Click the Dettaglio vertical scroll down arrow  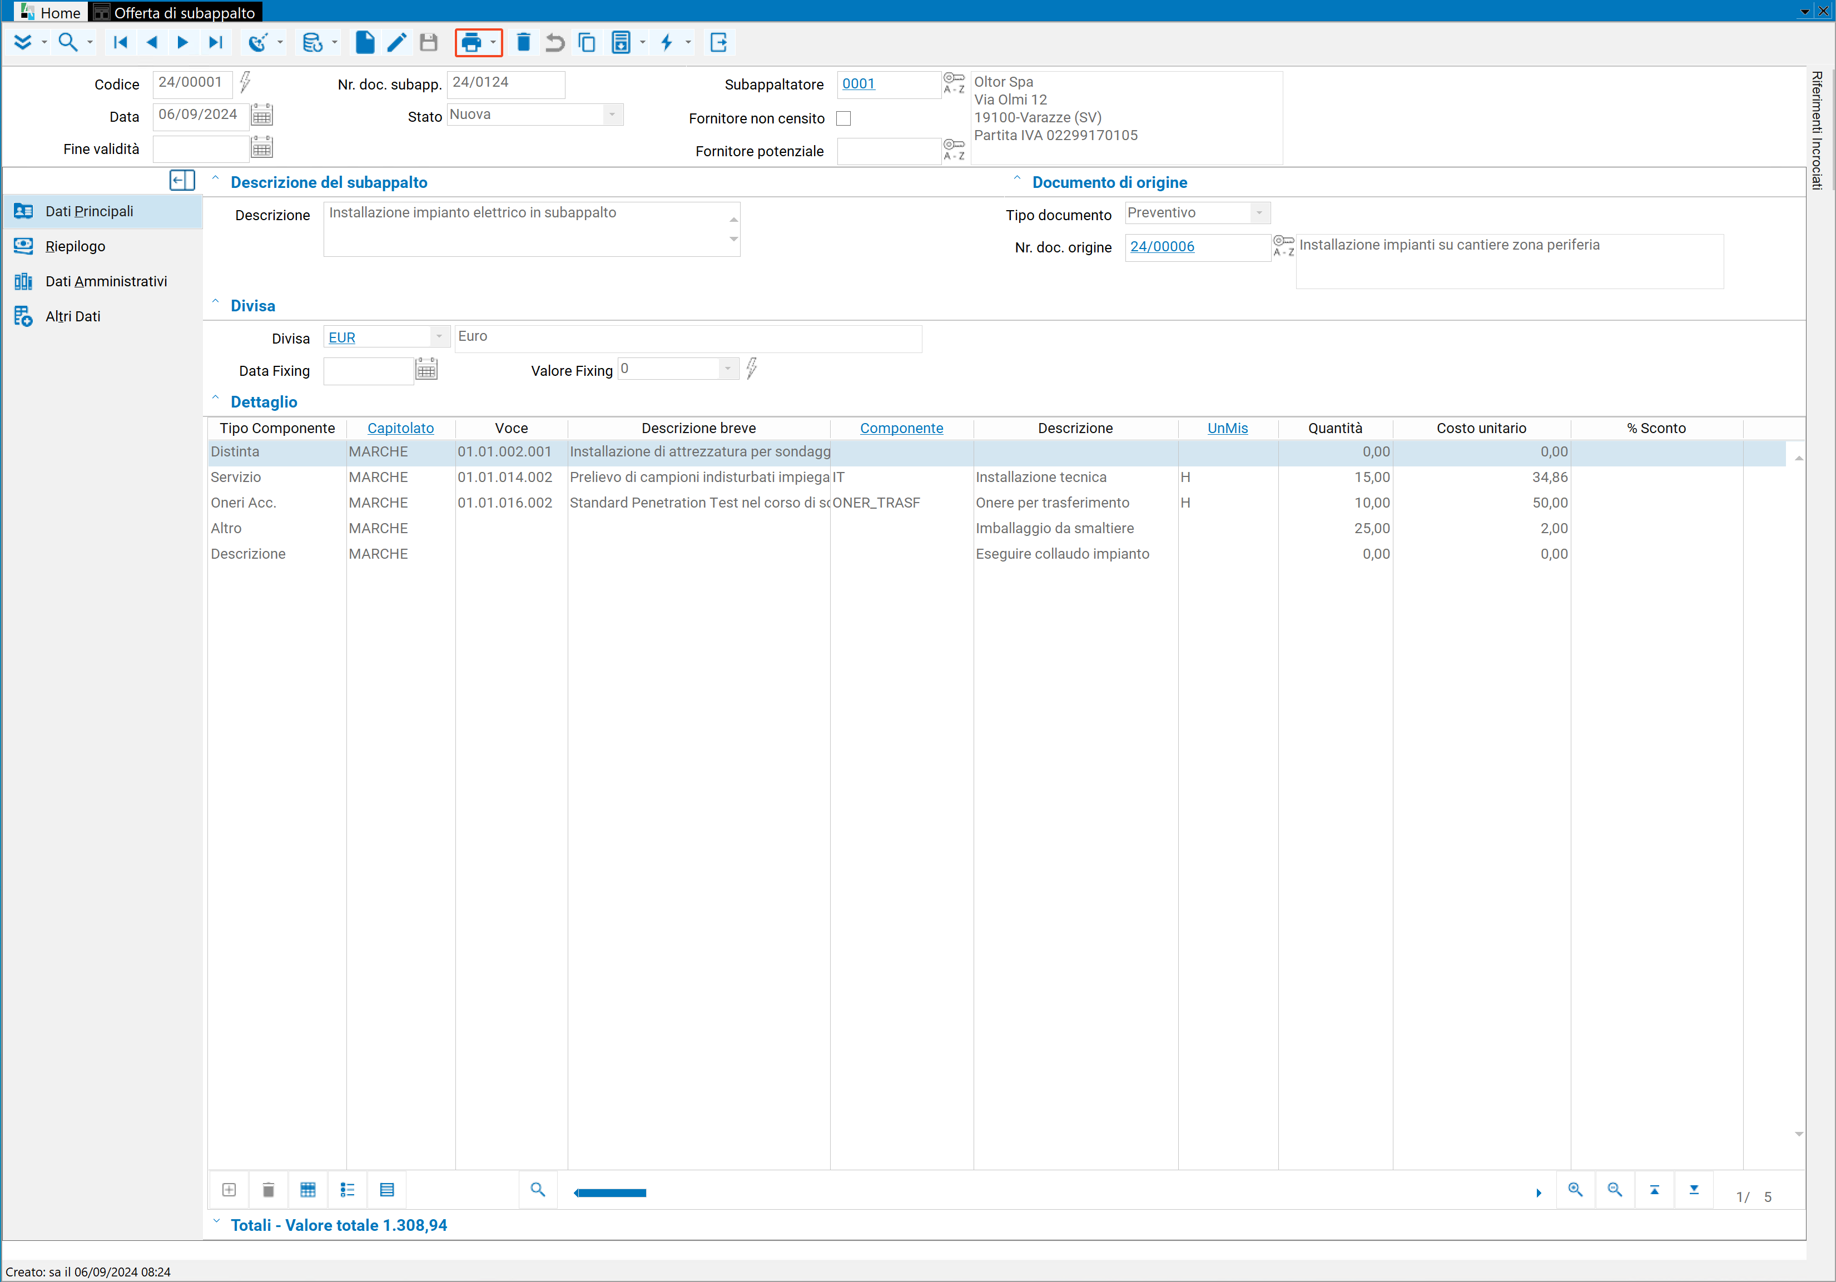[x=1798, y=1134]
